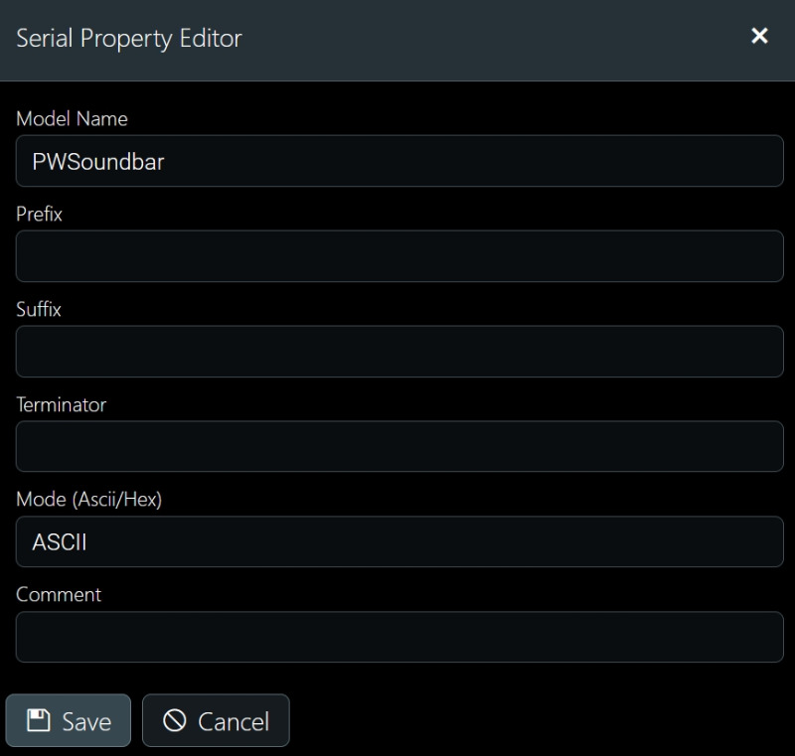The width and height of the screenshot is (795, 756).
Task: Click the floppy disk icon on Save
Action: click(x=38, y=720)
